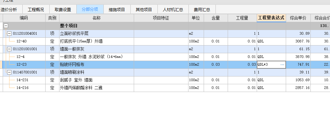The image size is (330, 123).
Task: Select quota code 14-231
Action: coord(22,80)
